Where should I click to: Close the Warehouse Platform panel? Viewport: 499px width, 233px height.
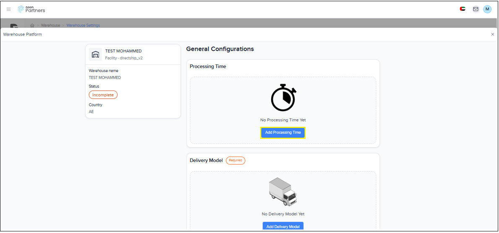pyautogui.click(x=493, y=34)
